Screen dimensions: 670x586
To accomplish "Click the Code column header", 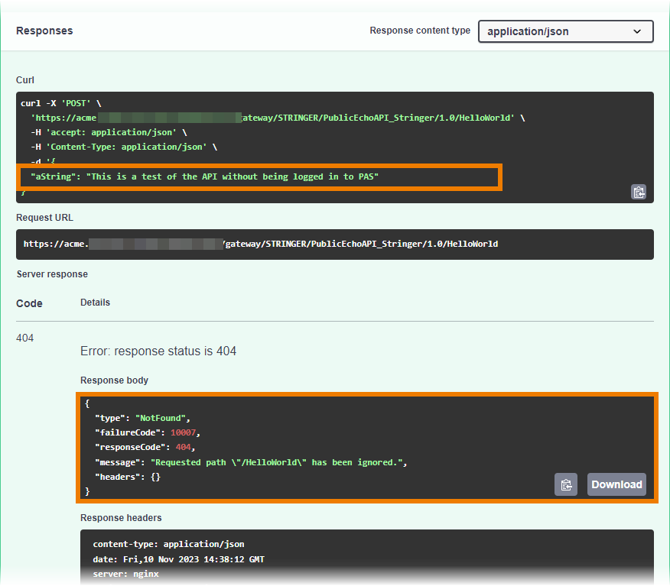I will (x=29, y=303).
